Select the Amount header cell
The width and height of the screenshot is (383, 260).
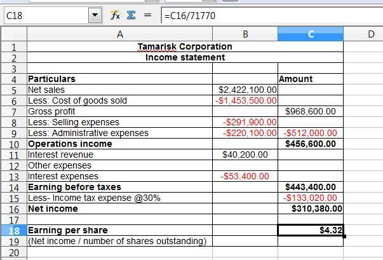pos(311,79)
